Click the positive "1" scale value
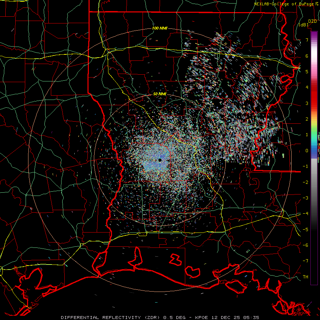Viewport: 320px width, 320px height. point(307,135)
